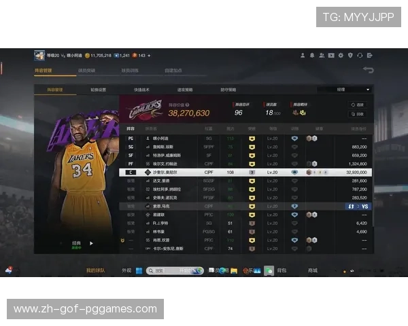The height and width of the screenshot is (326, 408).
Task: Click the swap arrows icon in 索恩.马克 row
Action: pos(352,206)
